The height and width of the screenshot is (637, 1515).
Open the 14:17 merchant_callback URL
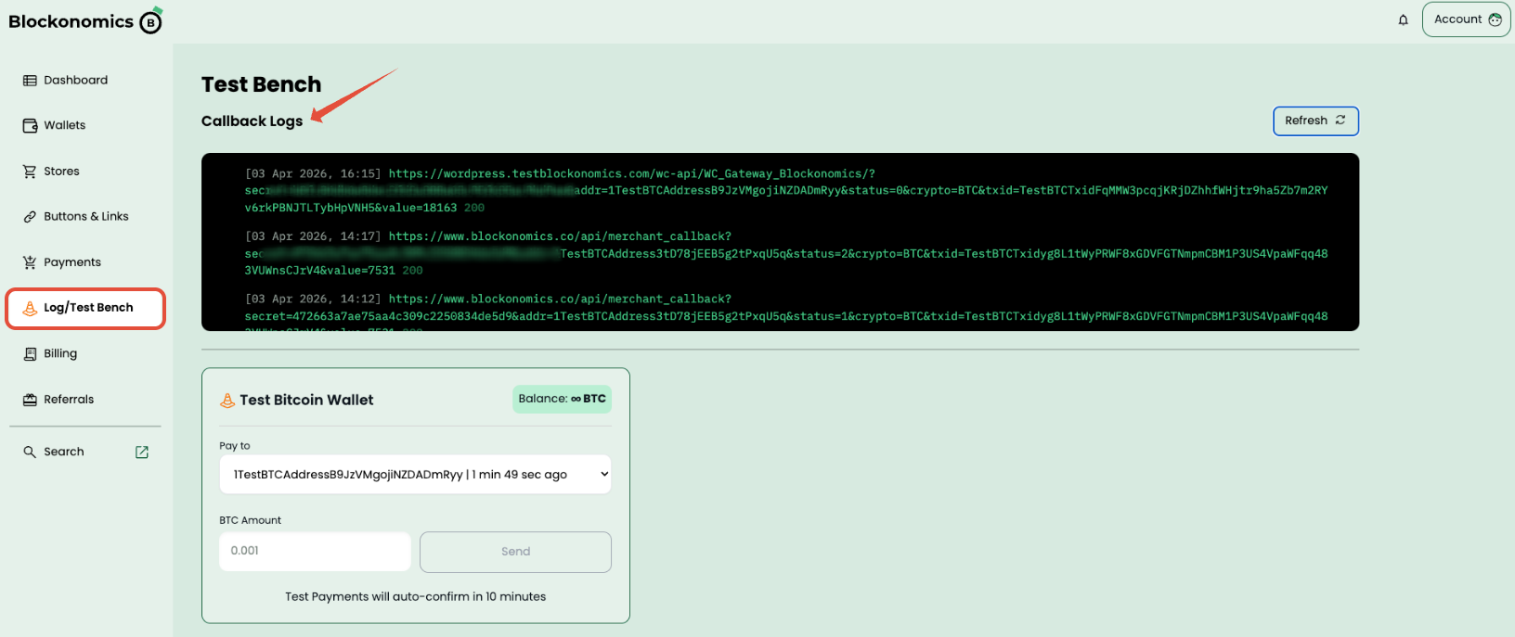[x=560, y=236]
